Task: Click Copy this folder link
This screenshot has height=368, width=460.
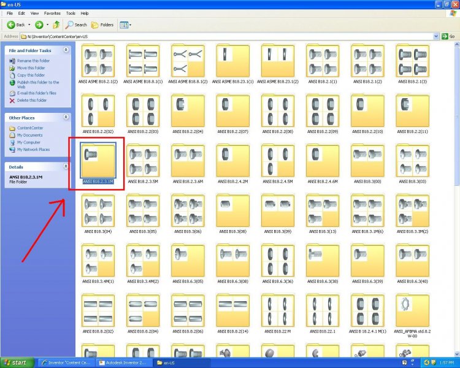Action: point(31,75)
